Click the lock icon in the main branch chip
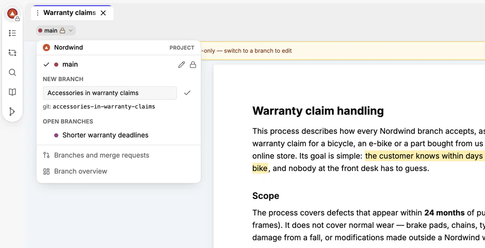The width and height of the screenshot is (485, 248). tap(62, 30)
